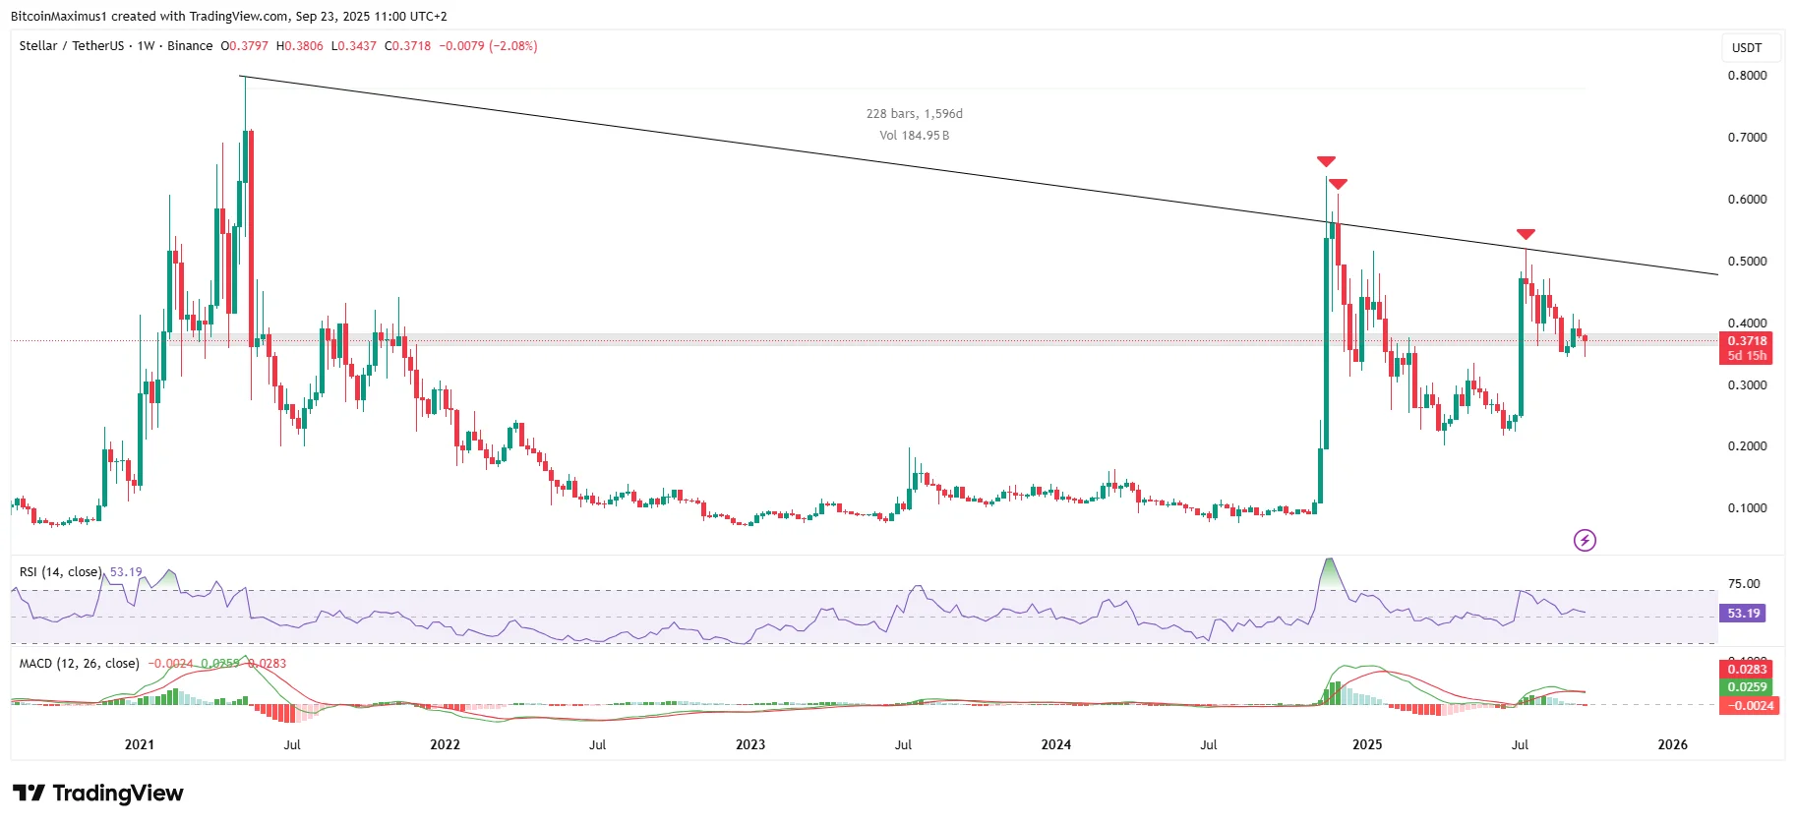Click the 0.3000 price axis label
Screen dimensions: 1796x825
click(x=1747, y=384)
